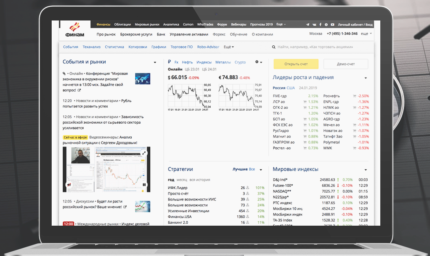Open the quotes widget gear settings
Viewport: 430px width, 256px height.
pyautogui.click(x=257, y=62)
